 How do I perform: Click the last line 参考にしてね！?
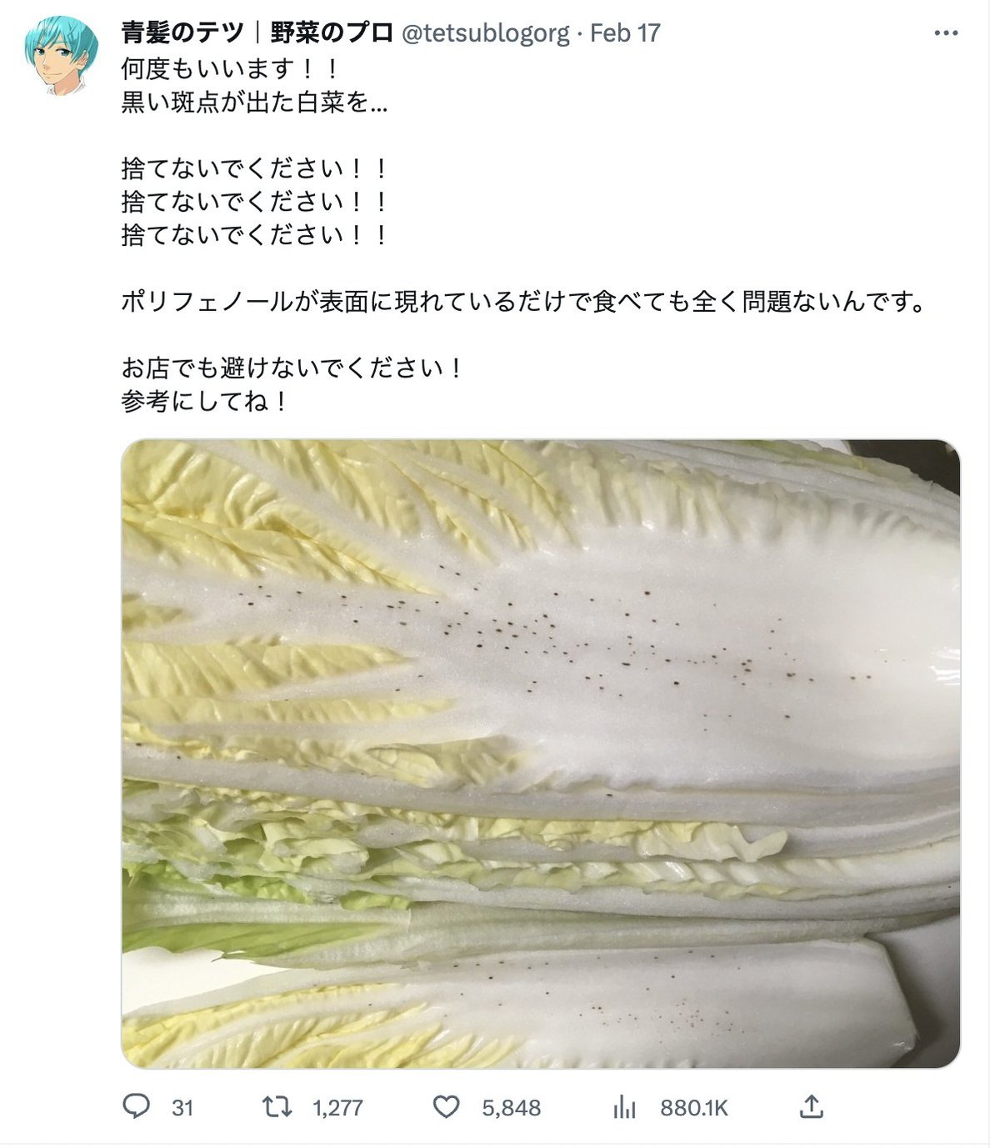[206, 401]
